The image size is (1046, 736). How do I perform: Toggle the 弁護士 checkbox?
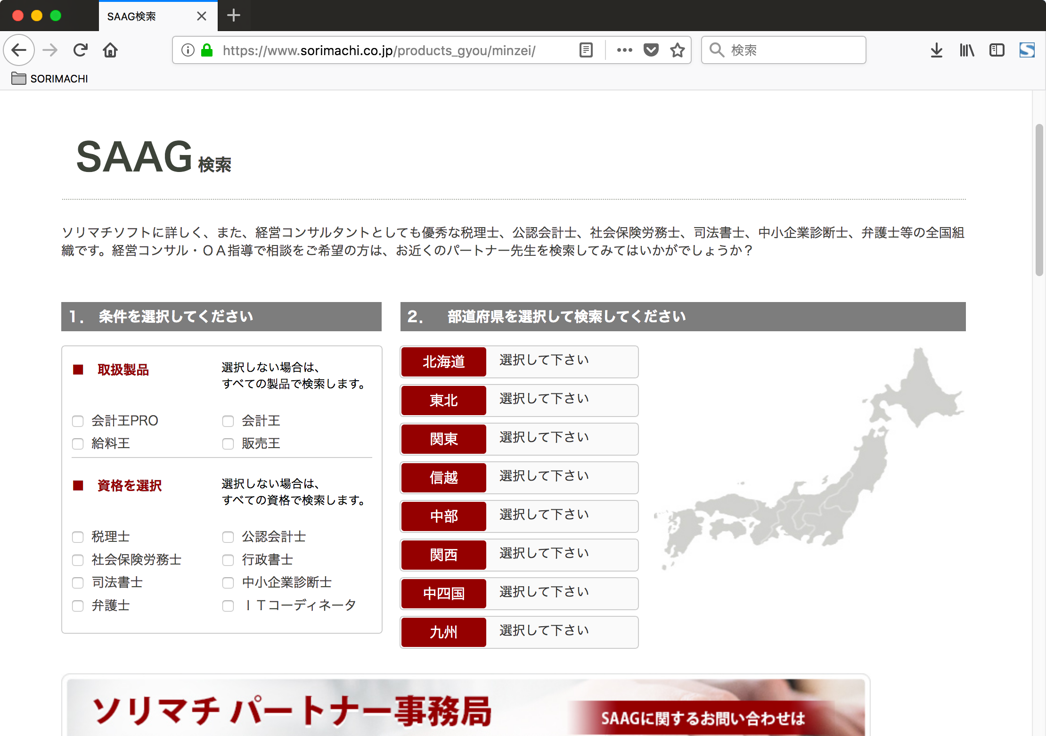point(78,606)
